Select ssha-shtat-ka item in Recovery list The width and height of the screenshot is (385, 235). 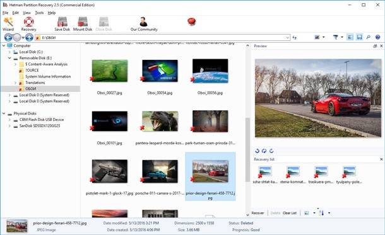tap(265, 175)
